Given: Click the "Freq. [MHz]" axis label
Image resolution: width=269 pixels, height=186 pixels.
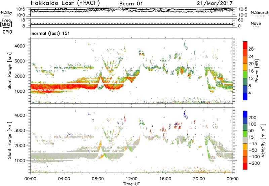Looking at the screenshot, I should click(6, 22).
